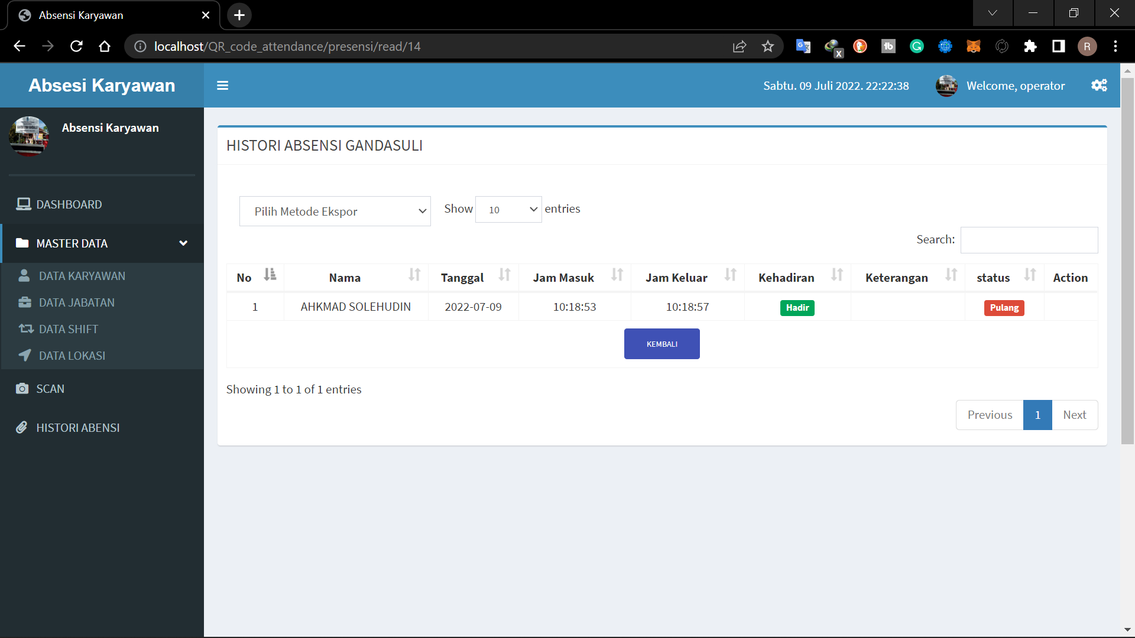Sort table by Jam Keluar column
Screen dimensions: 1135x638
pyautogui.click(x=688, y=278)
